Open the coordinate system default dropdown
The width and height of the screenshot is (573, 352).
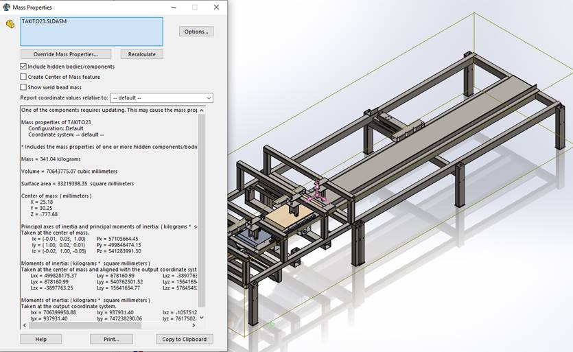pyautogui.click(x=161, y=98)
